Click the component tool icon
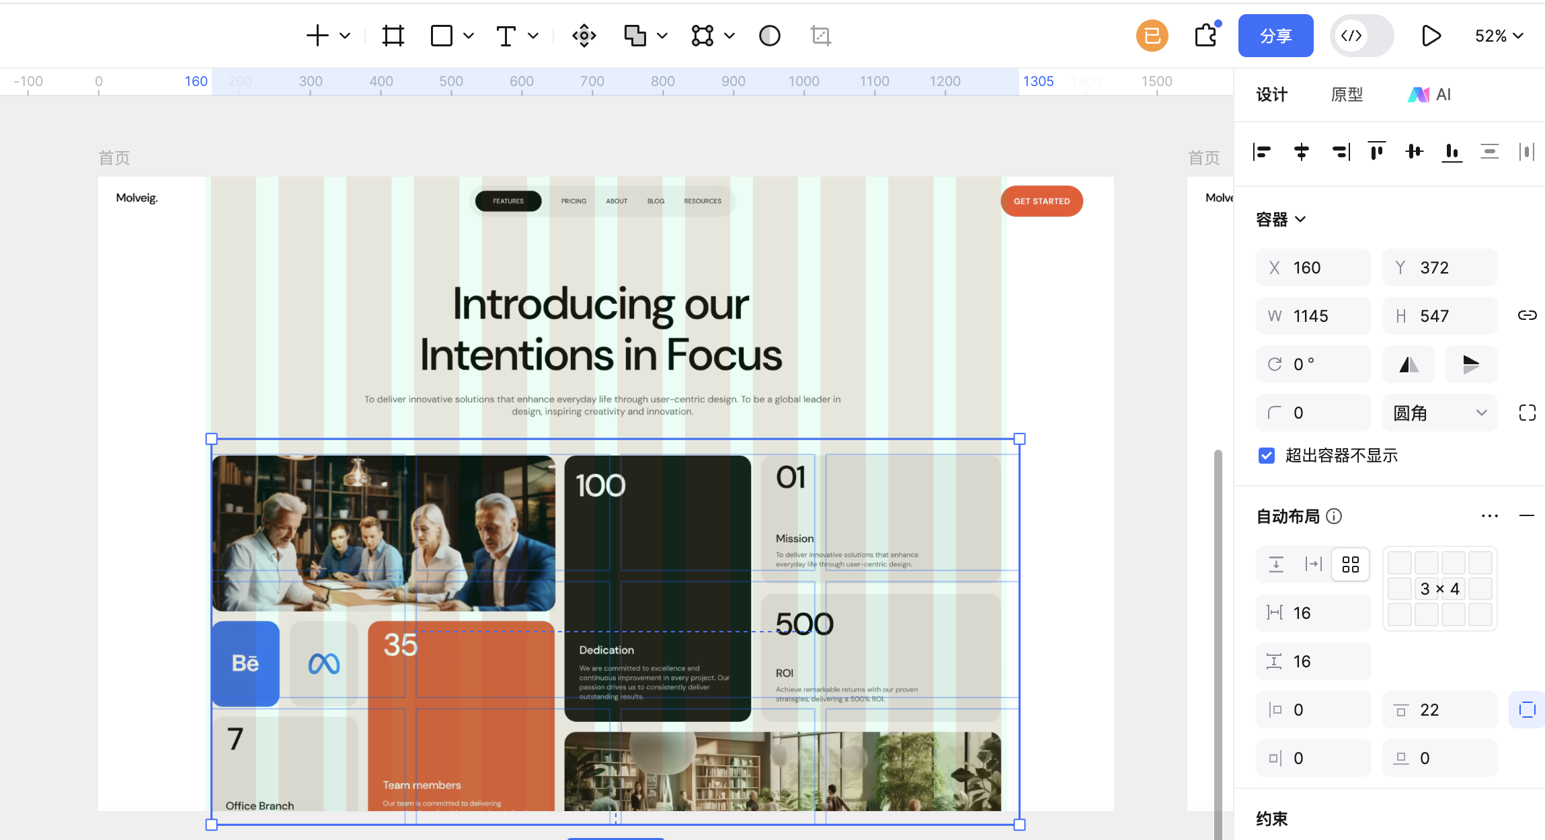 pos(584,36)
